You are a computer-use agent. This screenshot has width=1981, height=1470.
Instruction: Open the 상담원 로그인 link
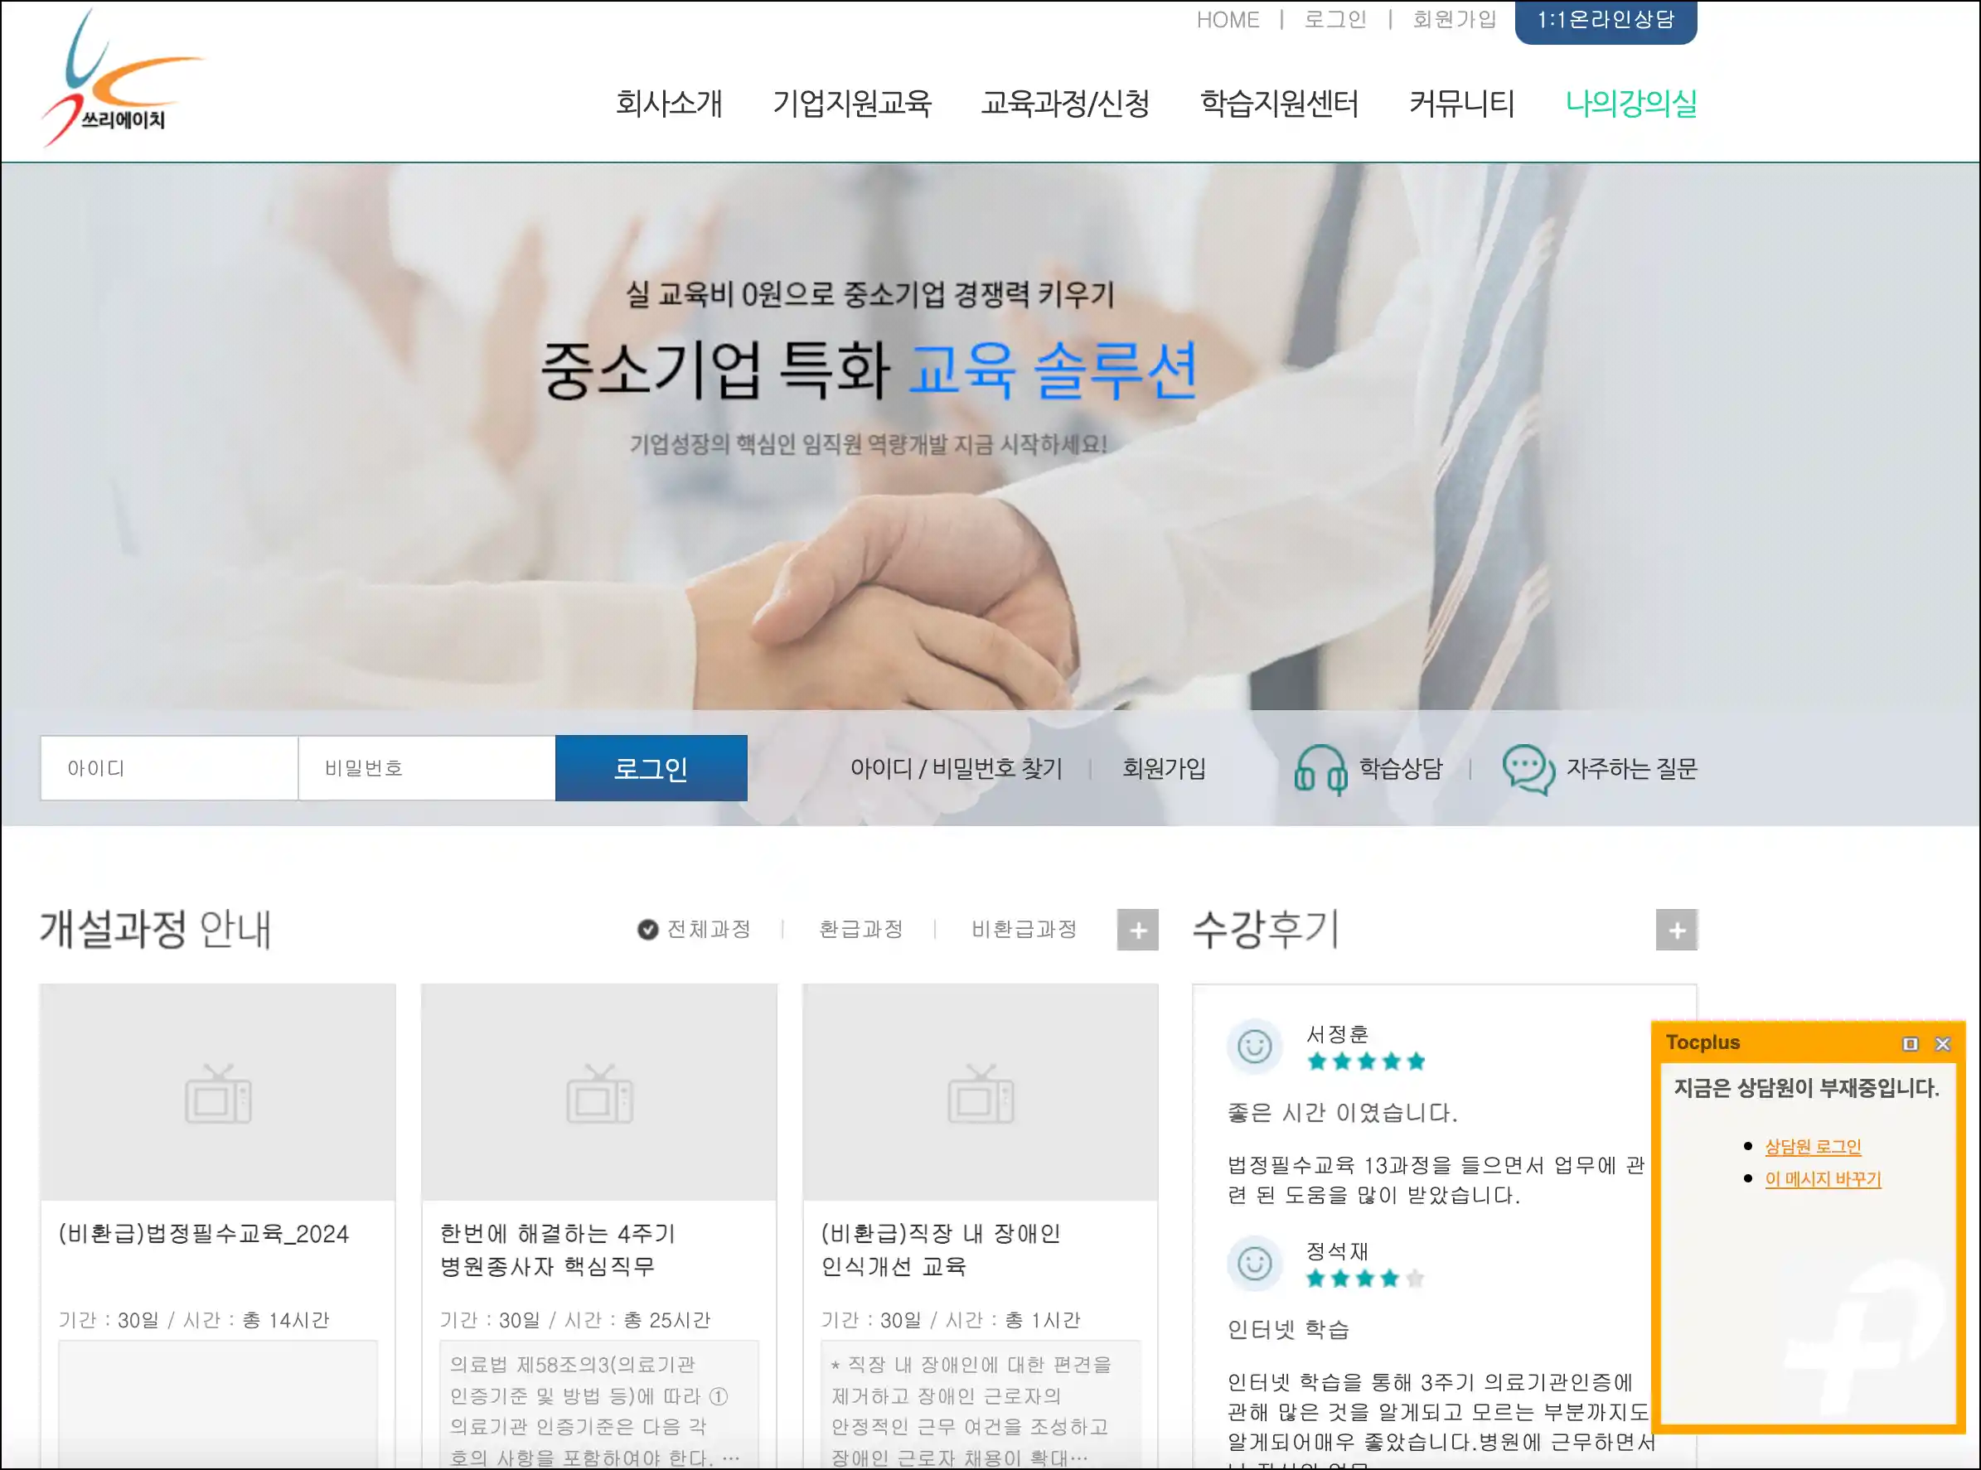point(1813,1147)
